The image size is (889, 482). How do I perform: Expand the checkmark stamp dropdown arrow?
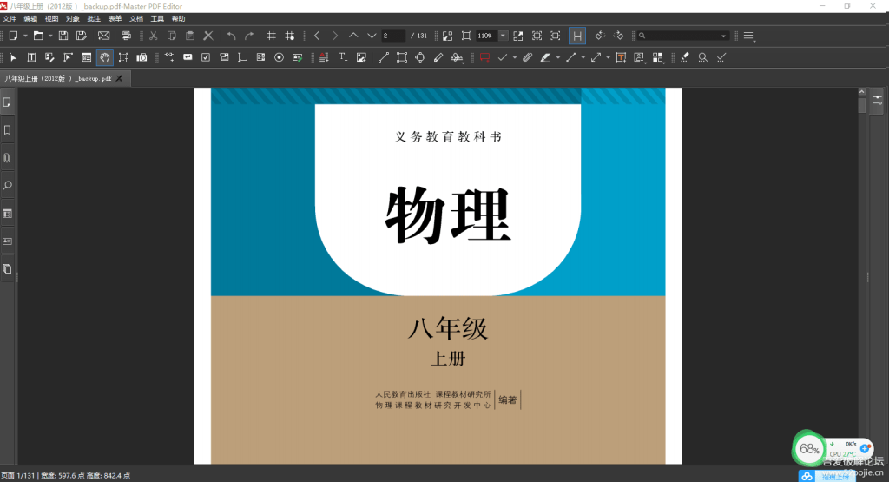tap(515, 57)
